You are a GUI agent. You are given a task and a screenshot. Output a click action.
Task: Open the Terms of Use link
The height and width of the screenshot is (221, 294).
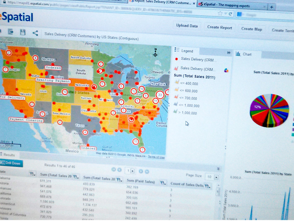click(x=156, y=157)
